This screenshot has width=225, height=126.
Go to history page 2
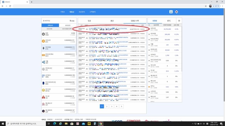click(x=107, y=106)
